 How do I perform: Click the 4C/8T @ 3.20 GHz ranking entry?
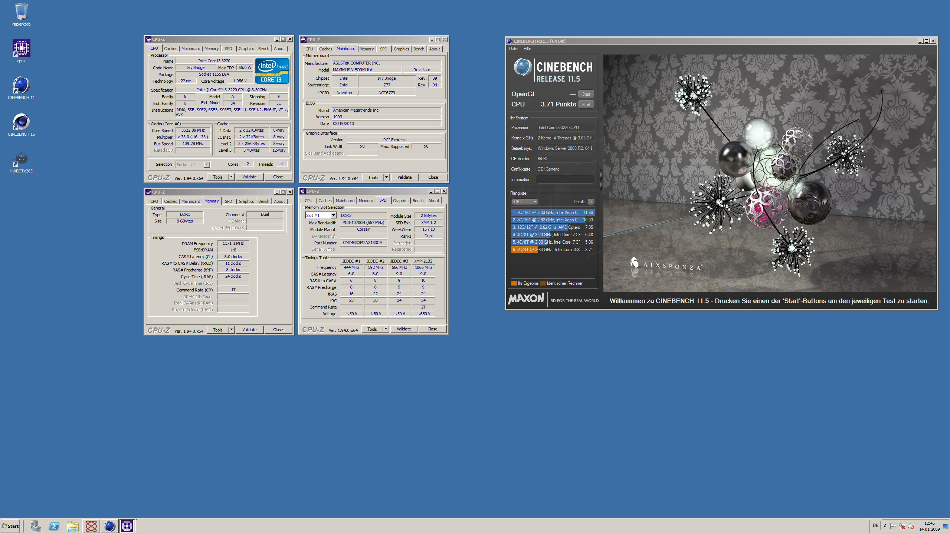(x=553, y=235)
